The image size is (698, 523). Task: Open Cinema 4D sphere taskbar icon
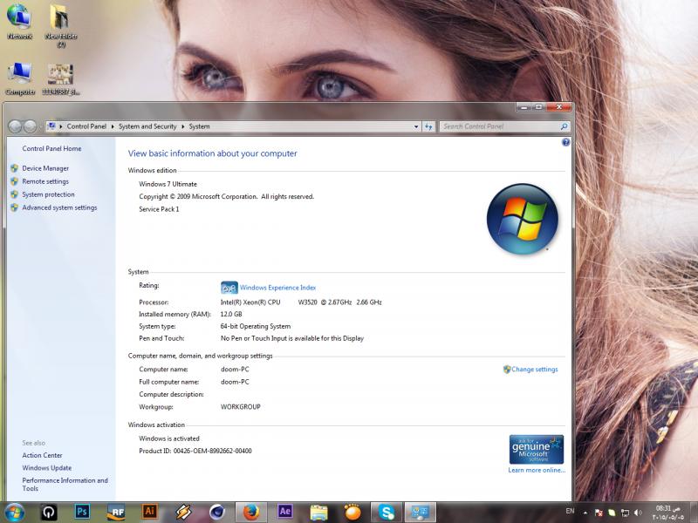(x=217, y=512)
